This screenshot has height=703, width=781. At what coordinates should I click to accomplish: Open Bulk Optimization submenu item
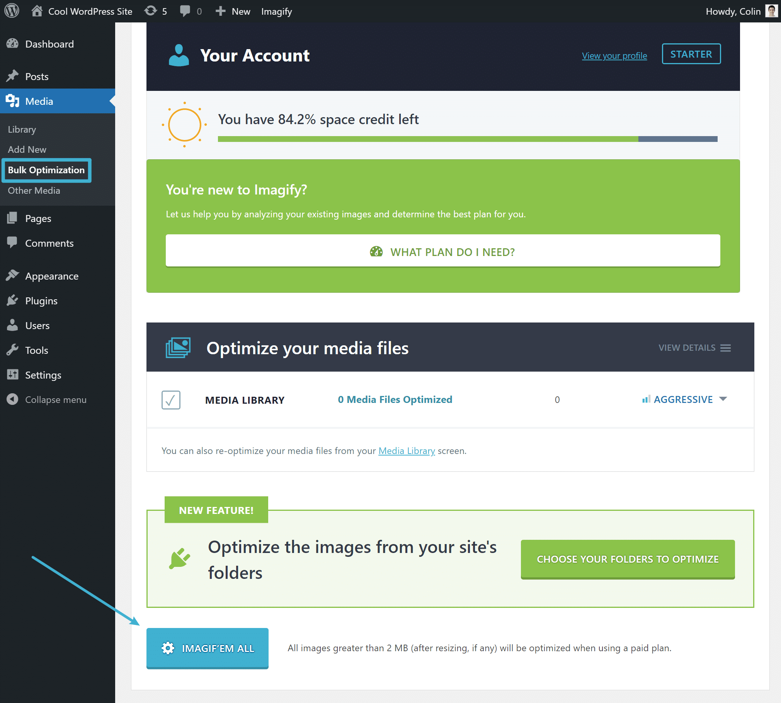[x=46, y=170]
